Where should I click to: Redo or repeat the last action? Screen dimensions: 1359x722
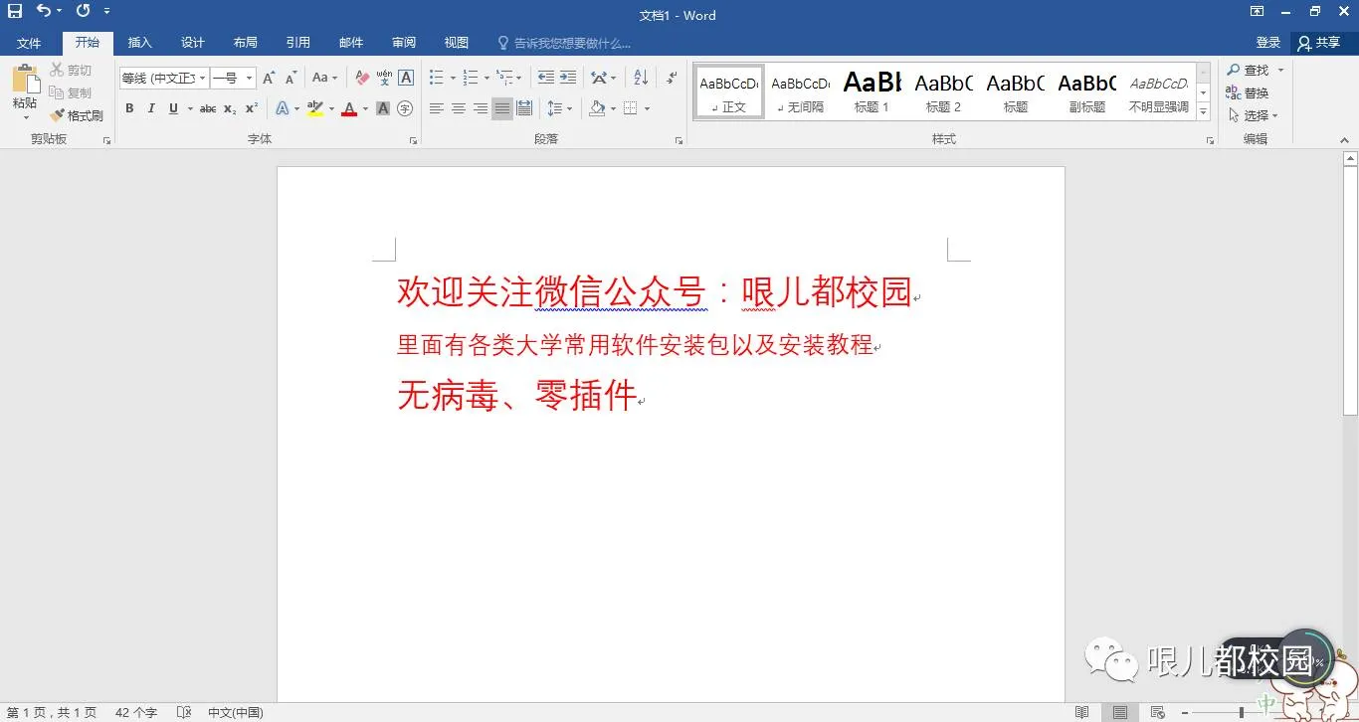click(83, 11)
